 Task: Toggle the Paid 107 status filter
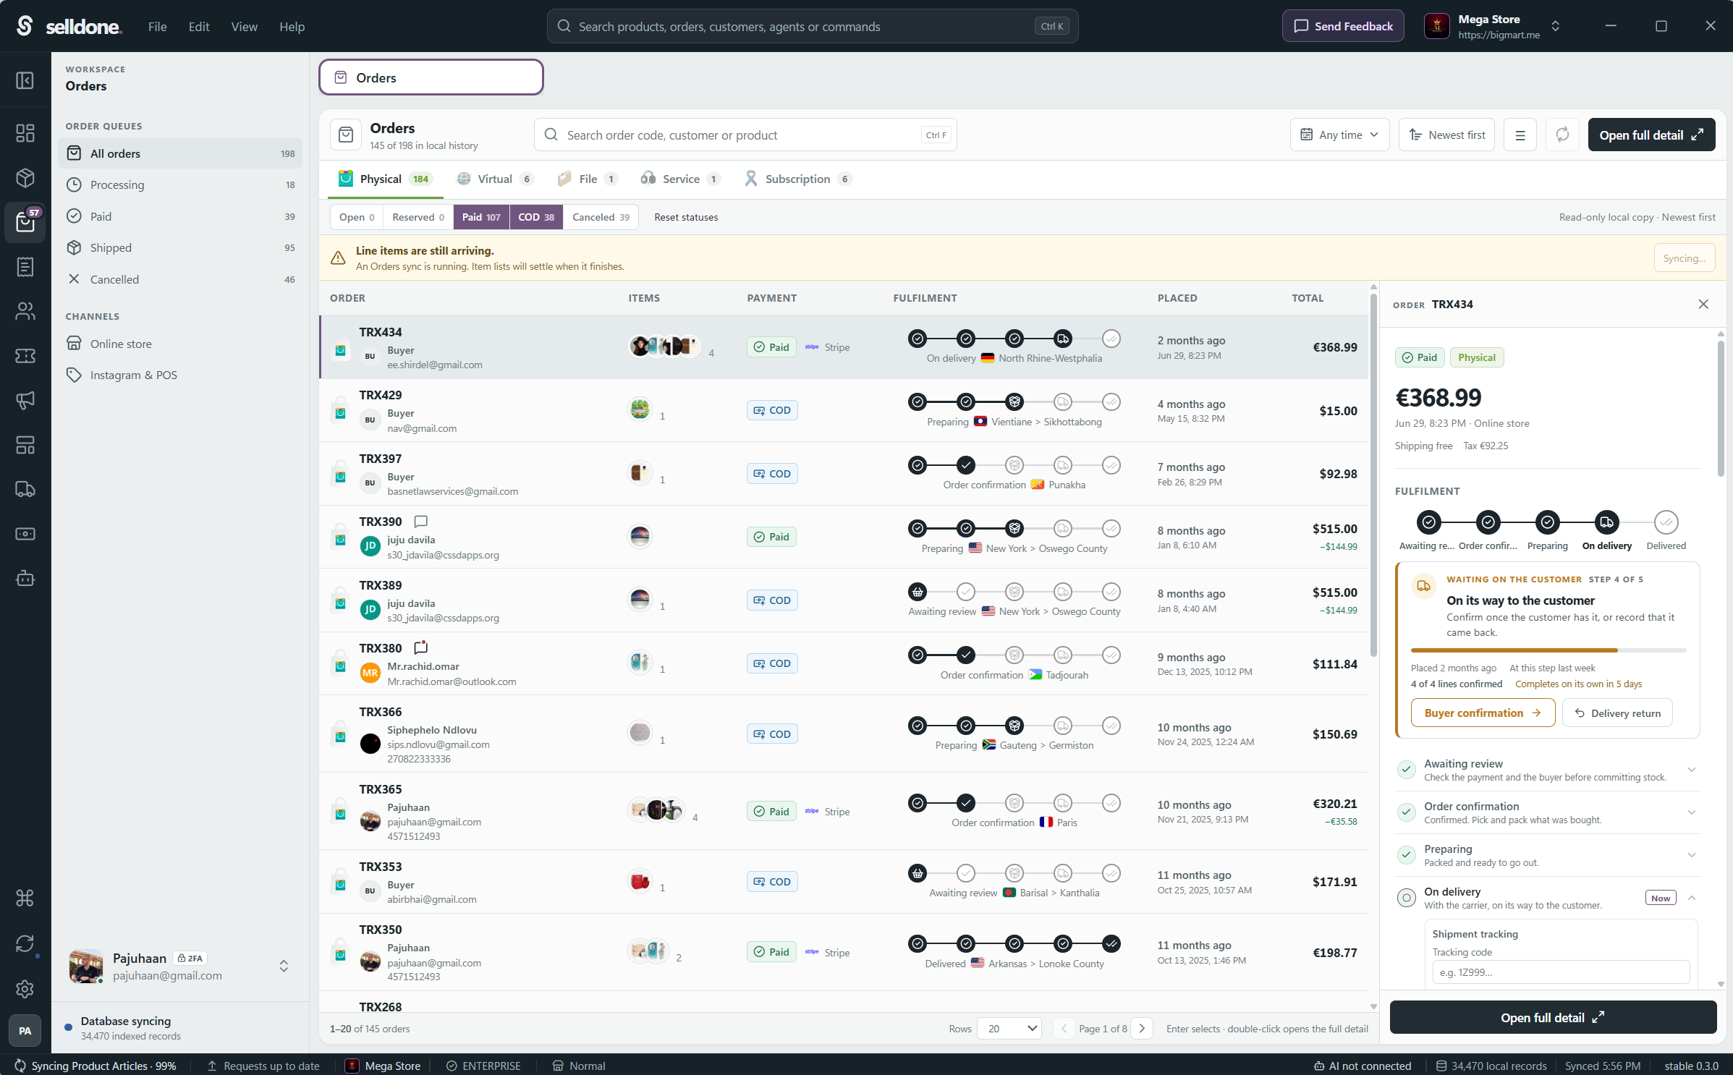[481, 217]
